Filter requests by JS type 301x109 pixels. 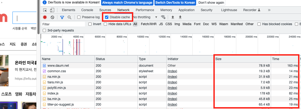click(x=161, y=24)
